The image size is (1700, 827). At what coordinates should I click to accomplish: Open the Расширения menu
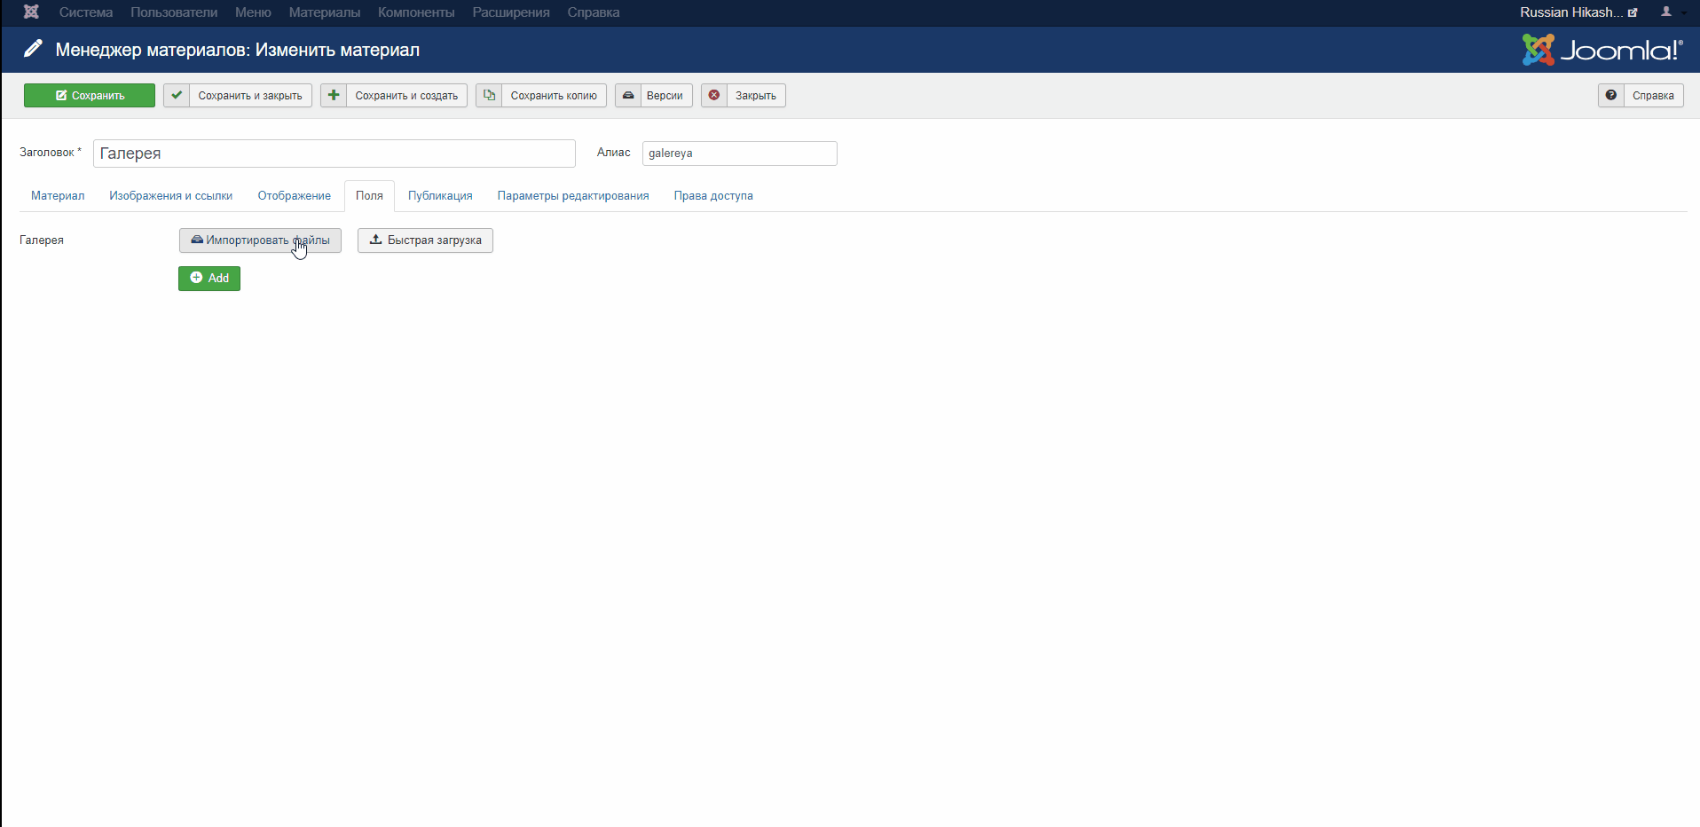pyautogui.click(x=511, y=12)
